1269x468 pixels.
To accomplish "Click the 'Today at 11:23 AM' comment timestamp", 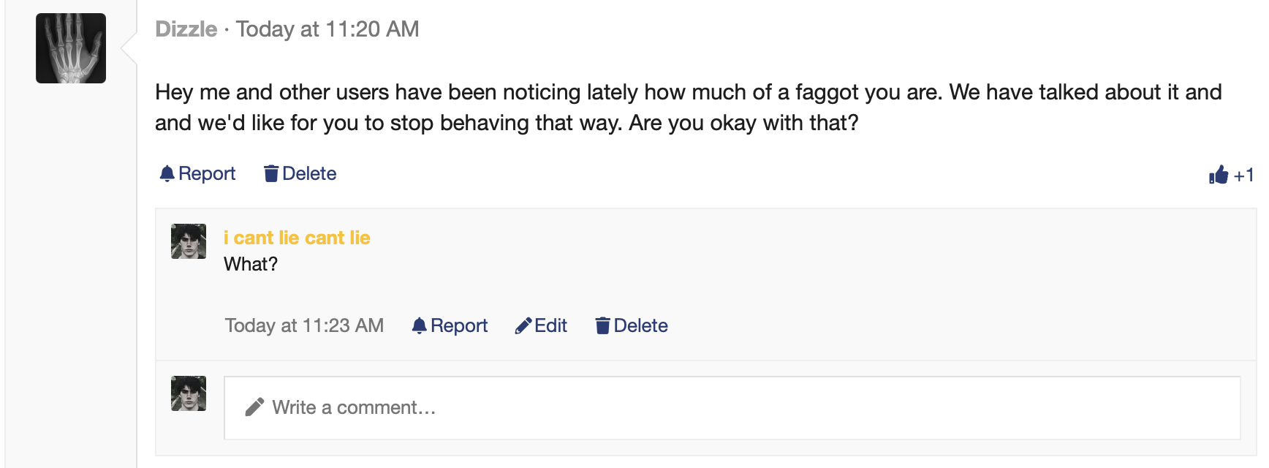I will pos(304,325).
